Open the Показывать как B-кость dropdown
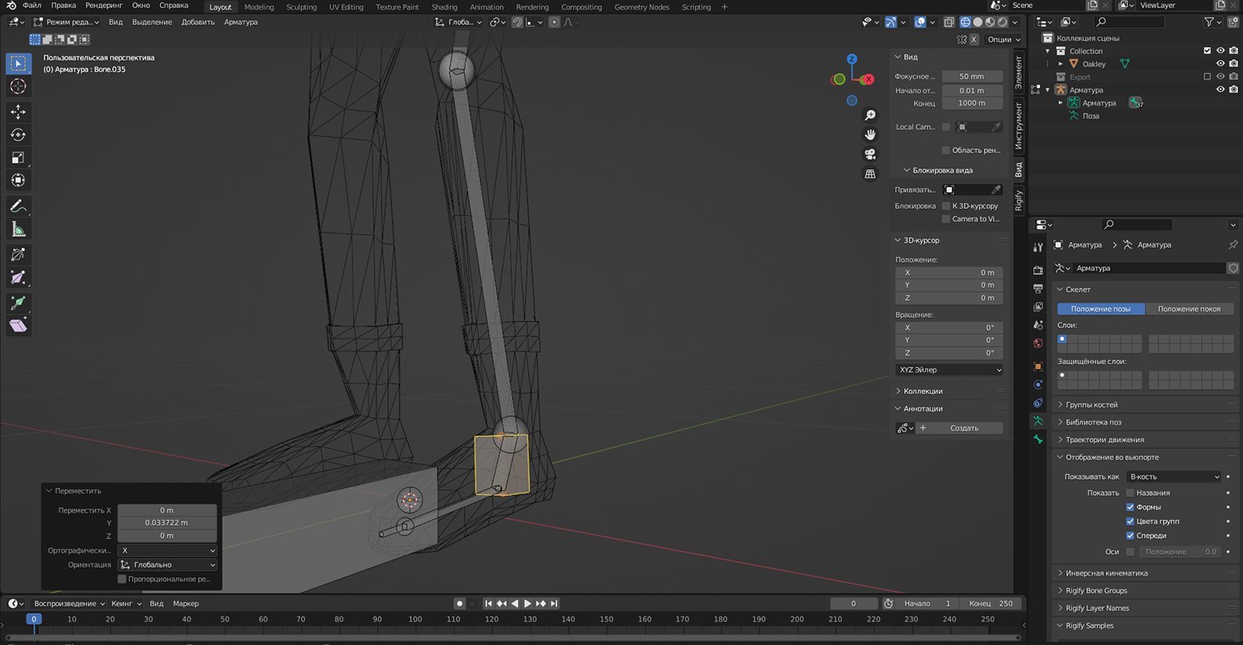The height and width of the screenshot is (645, 1243). (x=1174, y=476)
